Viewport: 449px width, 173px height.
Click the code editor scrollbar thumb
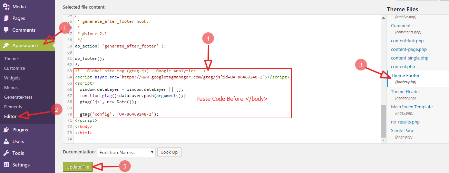tap(383, 121)
